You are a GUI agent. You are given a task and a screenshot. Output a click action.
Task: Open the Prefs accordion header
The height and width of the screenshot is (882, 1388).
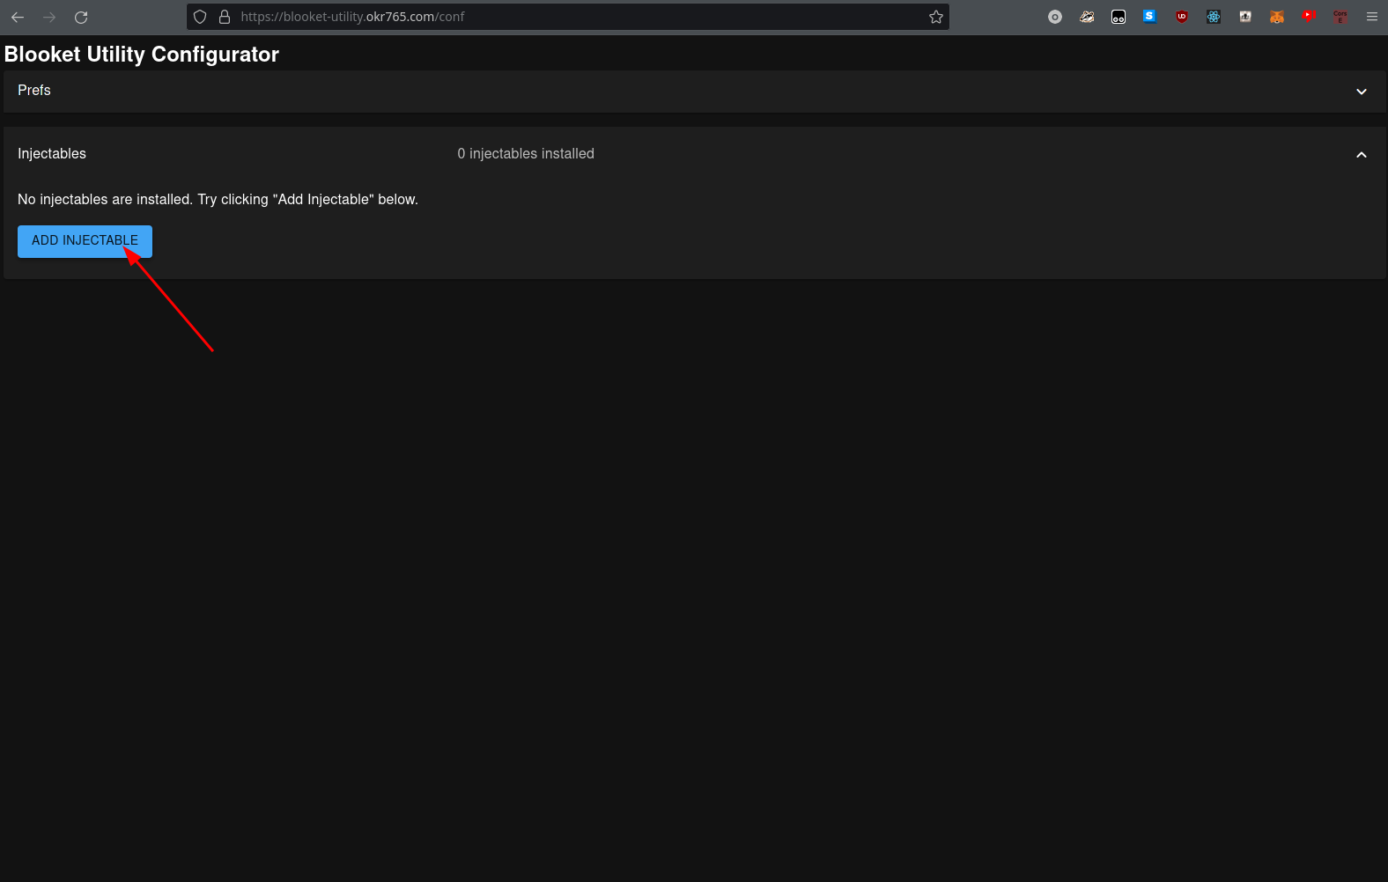694,92
